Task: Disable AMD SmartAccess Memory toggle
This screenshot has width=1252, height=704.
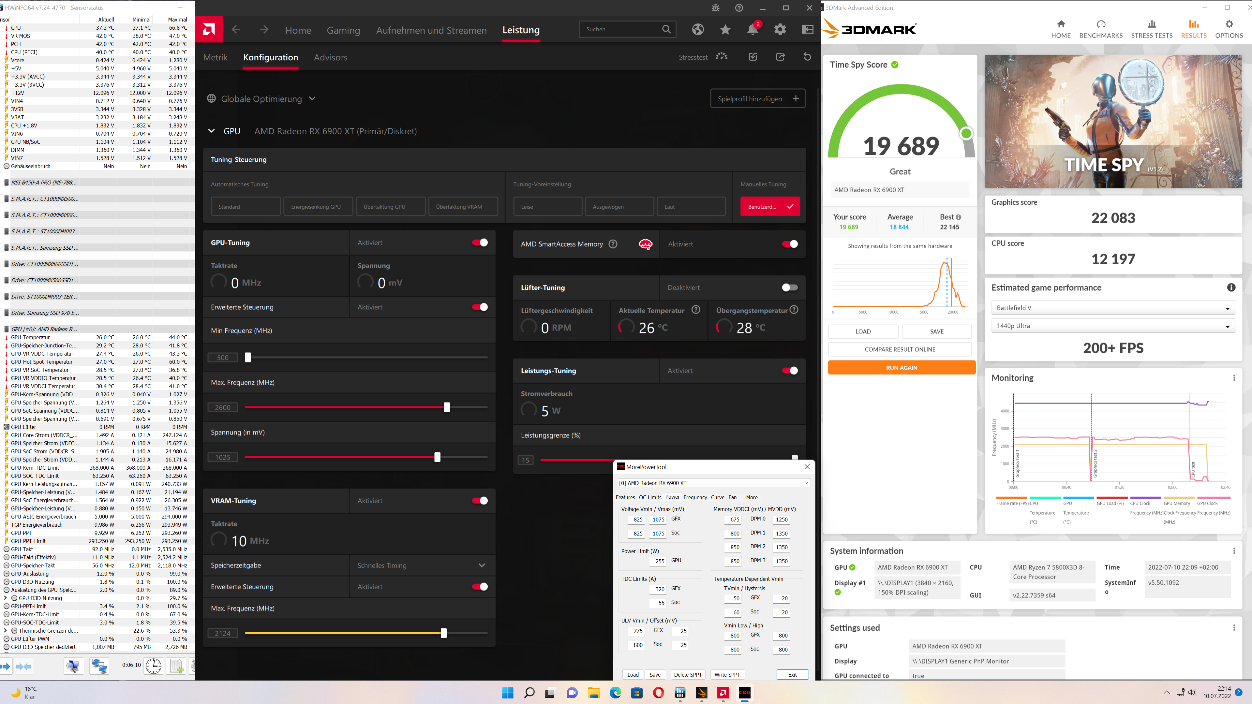Action: pos(789,244)
